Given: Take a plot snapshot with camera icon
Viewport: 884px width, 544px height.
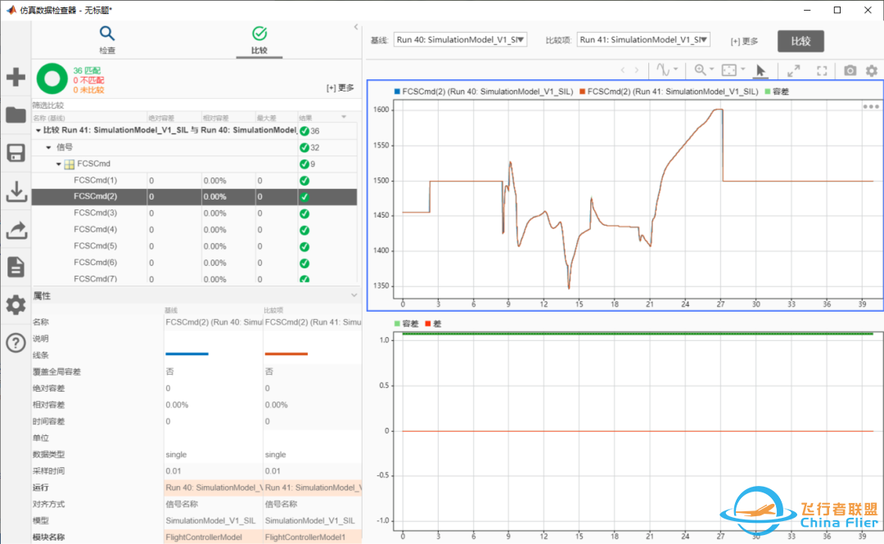Looking at the screenshot, I should 850,70.
